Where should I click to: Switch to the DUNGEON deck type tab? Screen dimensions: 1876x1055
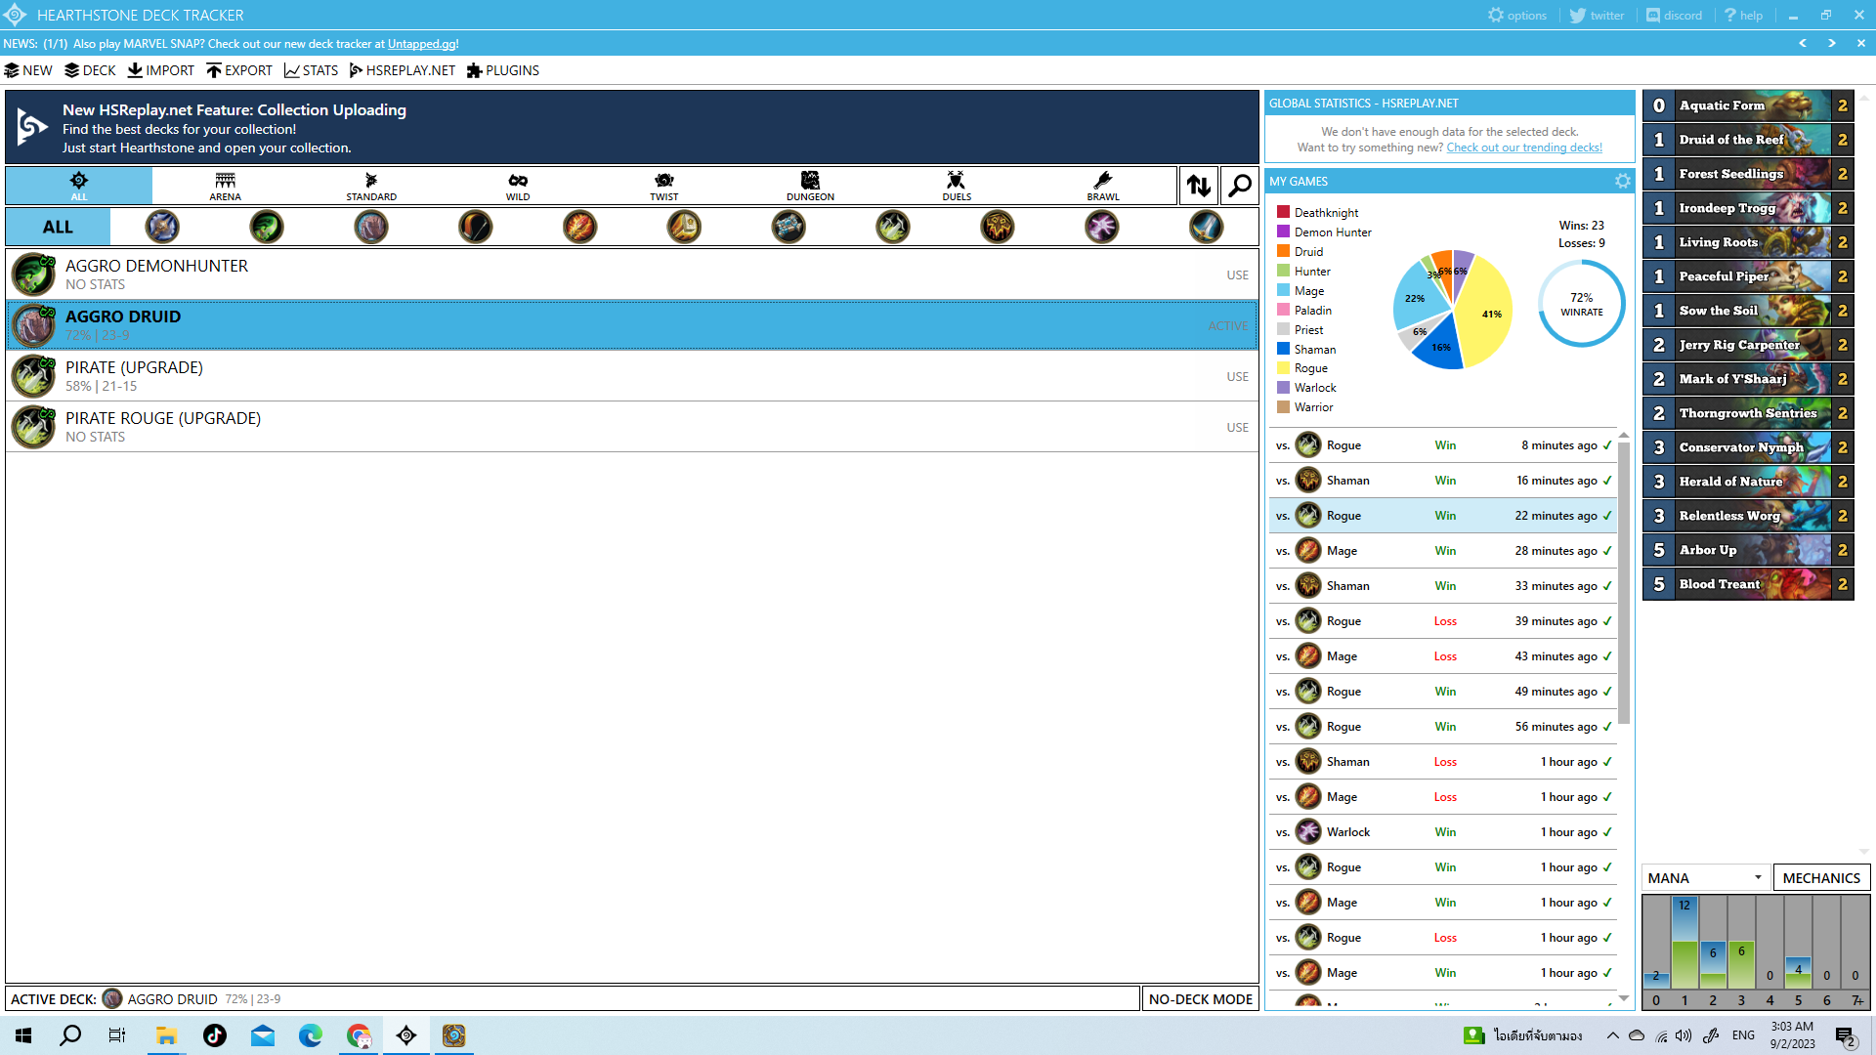810,186
